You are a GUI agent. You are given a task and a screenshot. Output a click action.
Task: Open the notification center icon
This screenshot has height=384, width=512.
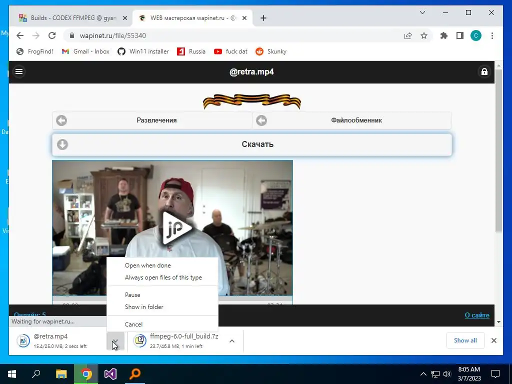click(495, 374)
